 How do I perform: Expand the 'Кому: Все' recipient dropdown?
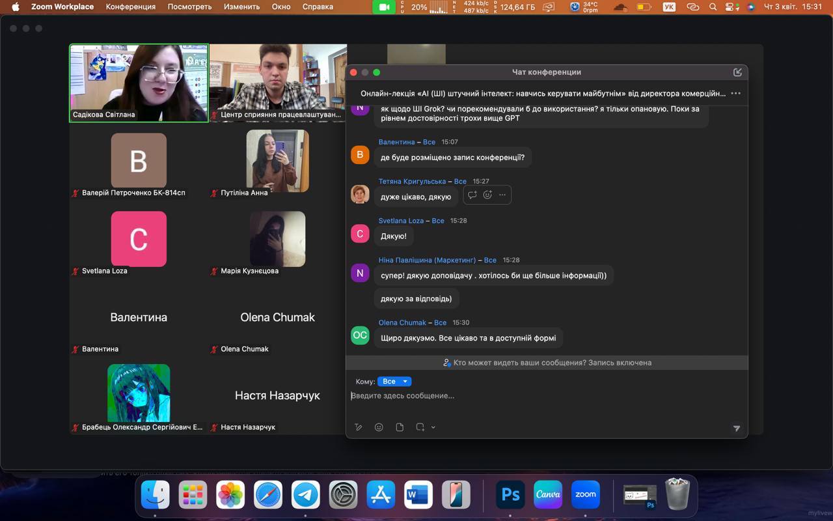[x=394, y=382]
